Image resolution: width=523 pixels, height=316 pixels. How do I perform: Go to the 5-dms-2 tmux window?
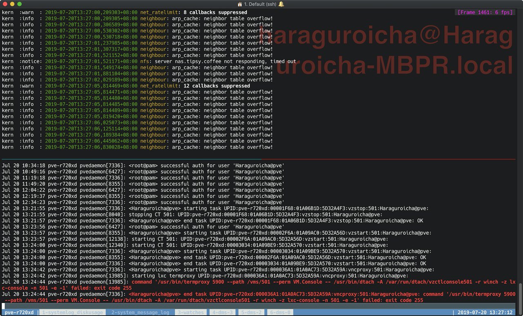[x=252, y=312]
